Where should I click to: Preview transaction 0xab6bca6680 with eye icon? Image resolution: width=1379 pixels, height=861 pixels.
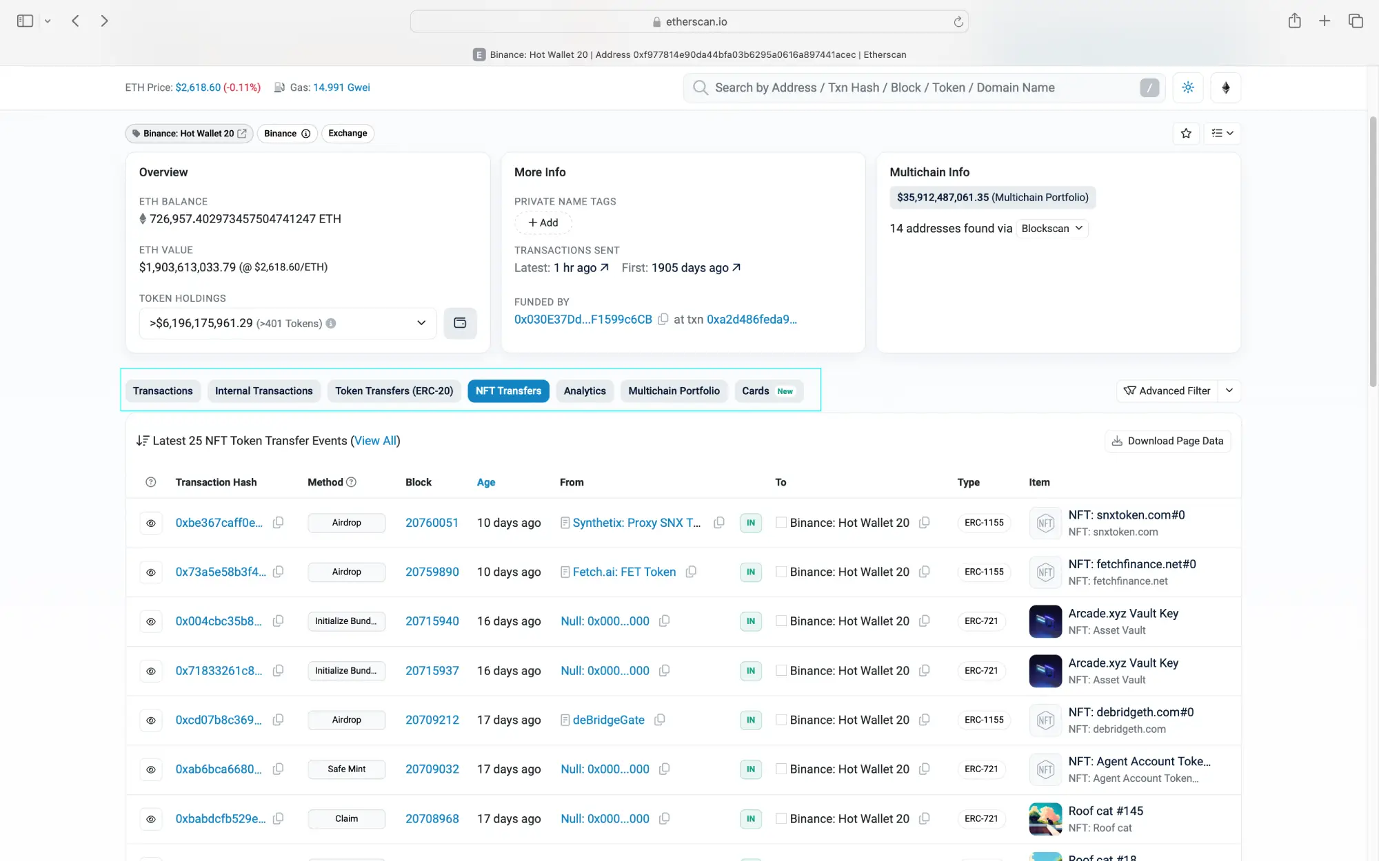point(151,769)
